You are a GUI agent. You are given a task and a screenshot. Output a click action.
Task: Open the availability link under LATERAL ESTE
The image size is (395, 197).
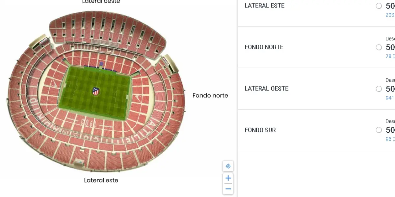389,15
